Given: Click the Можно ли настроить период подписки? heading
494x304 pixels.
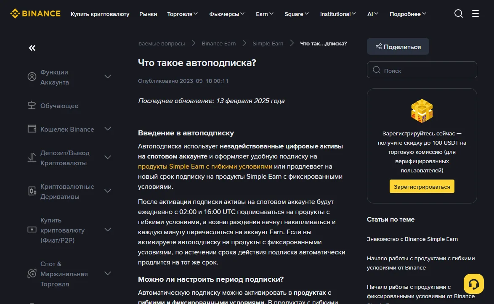Looking at the screenshot, I should pyautogui.click(x=211, y=279).
